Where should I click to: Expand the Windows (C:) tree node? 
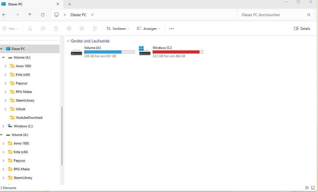click(x=4, y=126)
